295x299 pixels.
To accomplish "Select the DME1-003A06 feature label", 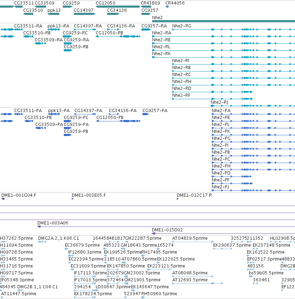I will [53, 223].
